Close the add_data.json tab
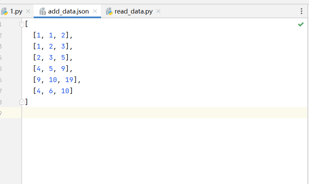The image size is (309, 184). click(95, 11)
